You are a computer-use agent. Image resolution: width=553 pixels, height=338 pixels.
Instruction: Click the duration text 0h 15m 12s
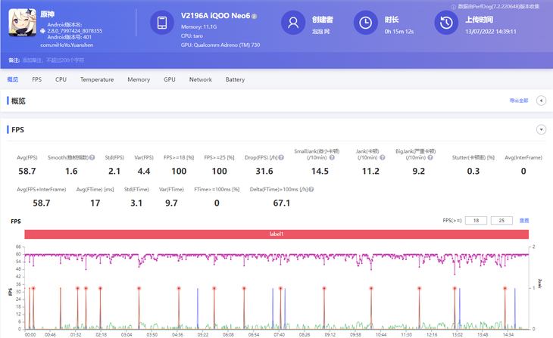coord(399,32)
